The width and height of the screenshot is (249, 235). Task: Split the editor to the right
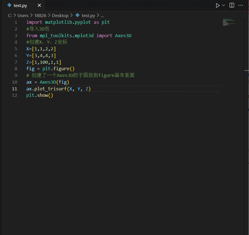click(232, 5)
